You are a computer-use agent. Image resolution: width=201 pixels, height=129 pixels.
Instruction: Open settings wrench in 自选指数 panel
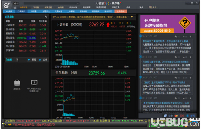click(46, 17)
